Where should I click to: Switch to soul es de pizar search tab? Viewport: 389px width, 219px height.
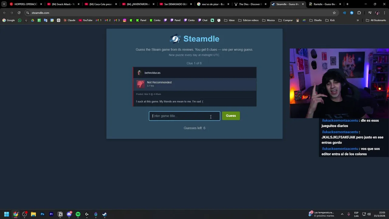[213, 4]
